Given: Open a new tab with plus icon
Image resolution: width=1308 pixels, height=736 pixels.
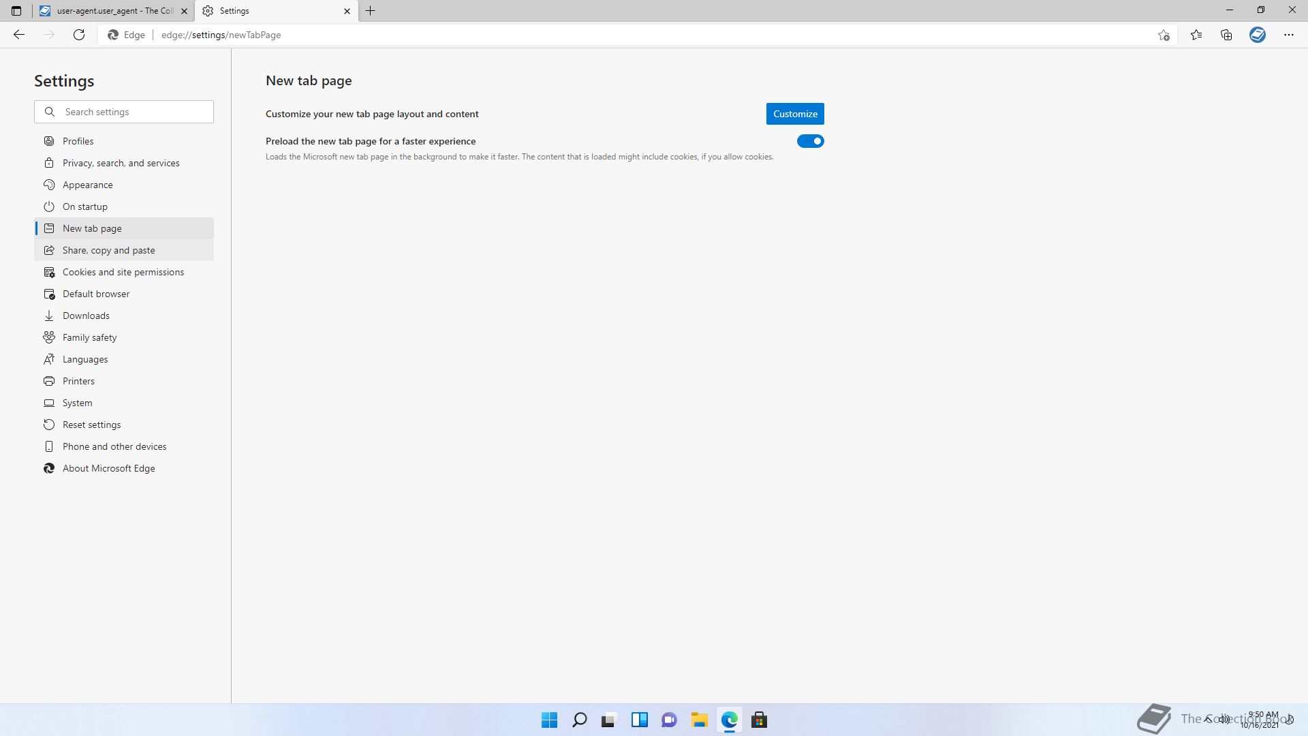Looking at the screenshot, I should [x=371, y=11].
